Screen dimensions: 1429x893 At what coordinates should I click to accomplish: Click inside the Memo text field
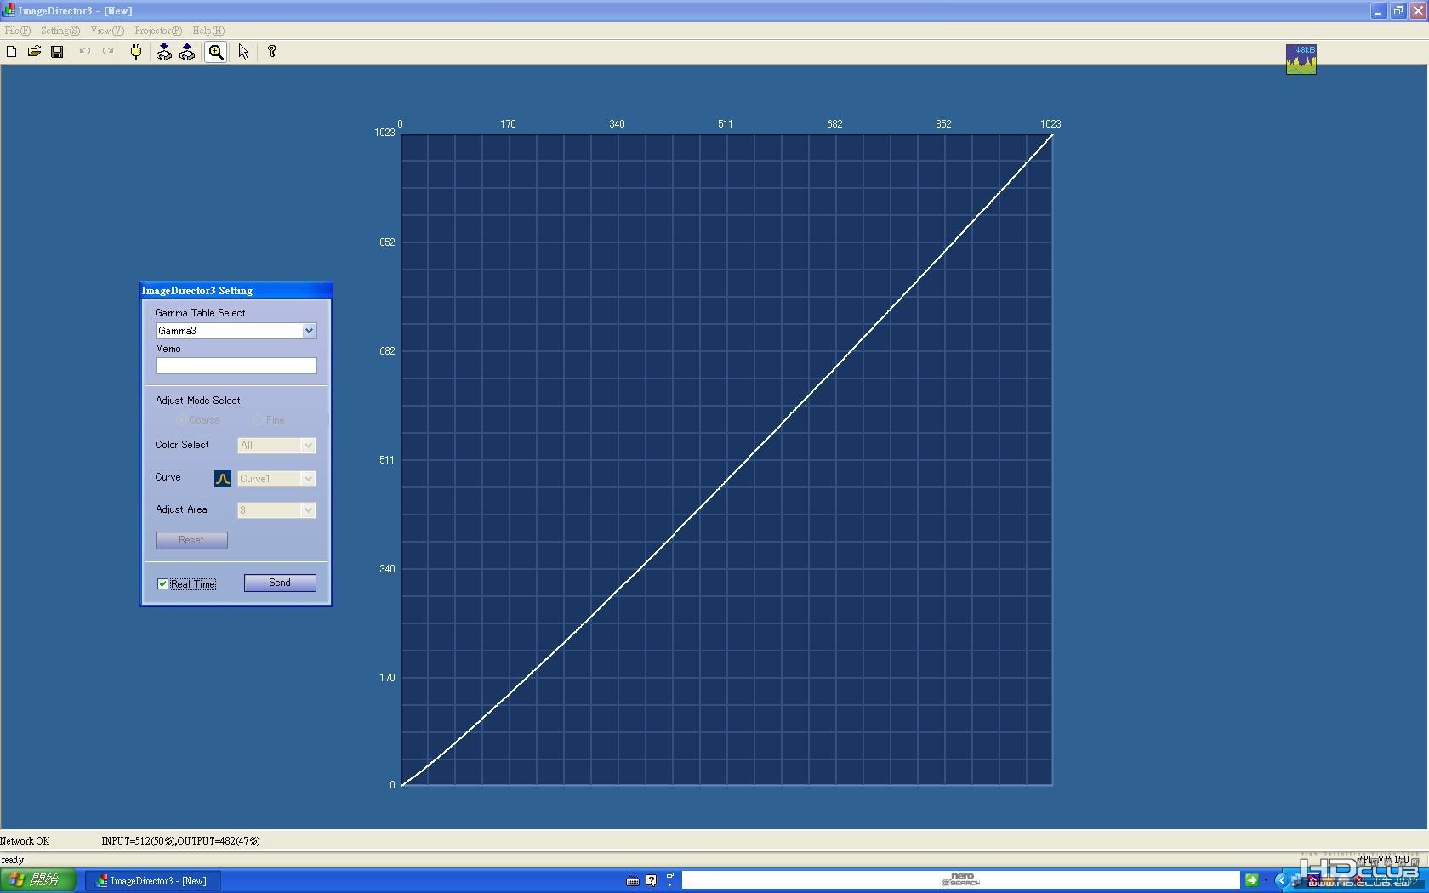coord(236,366)
